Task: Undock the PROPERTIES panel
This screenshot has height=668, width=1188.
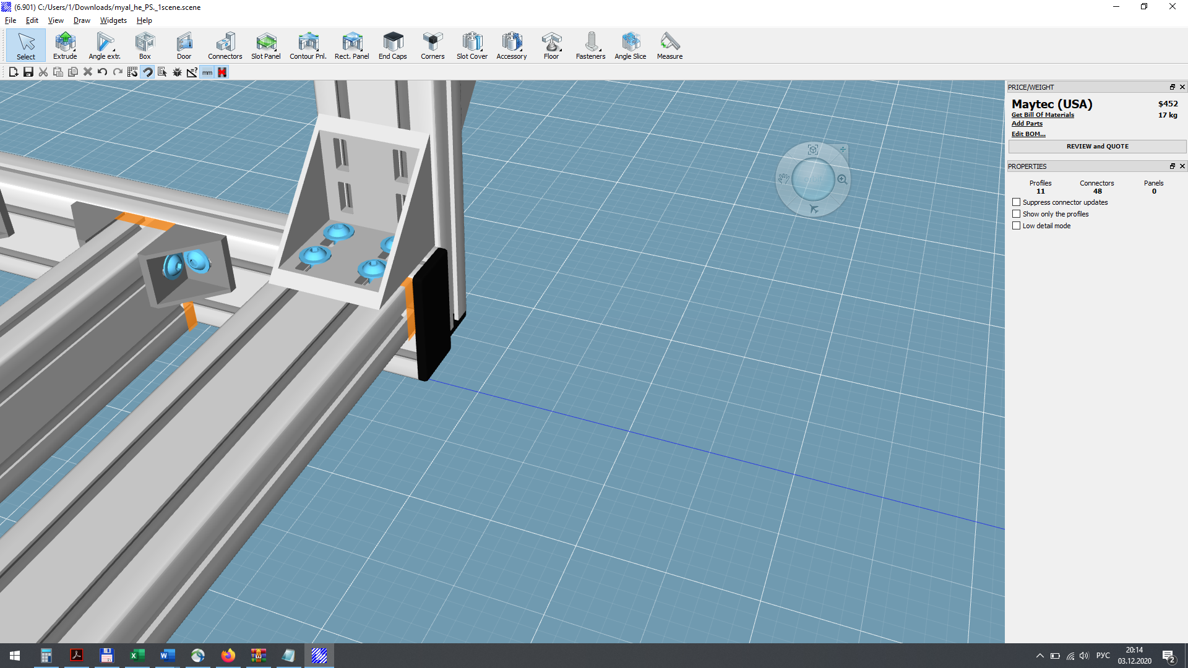Action: click(x=1172, y=166)
